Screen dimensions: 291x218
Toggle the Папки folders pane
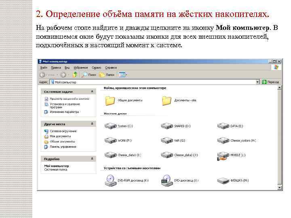click(107, 75)
